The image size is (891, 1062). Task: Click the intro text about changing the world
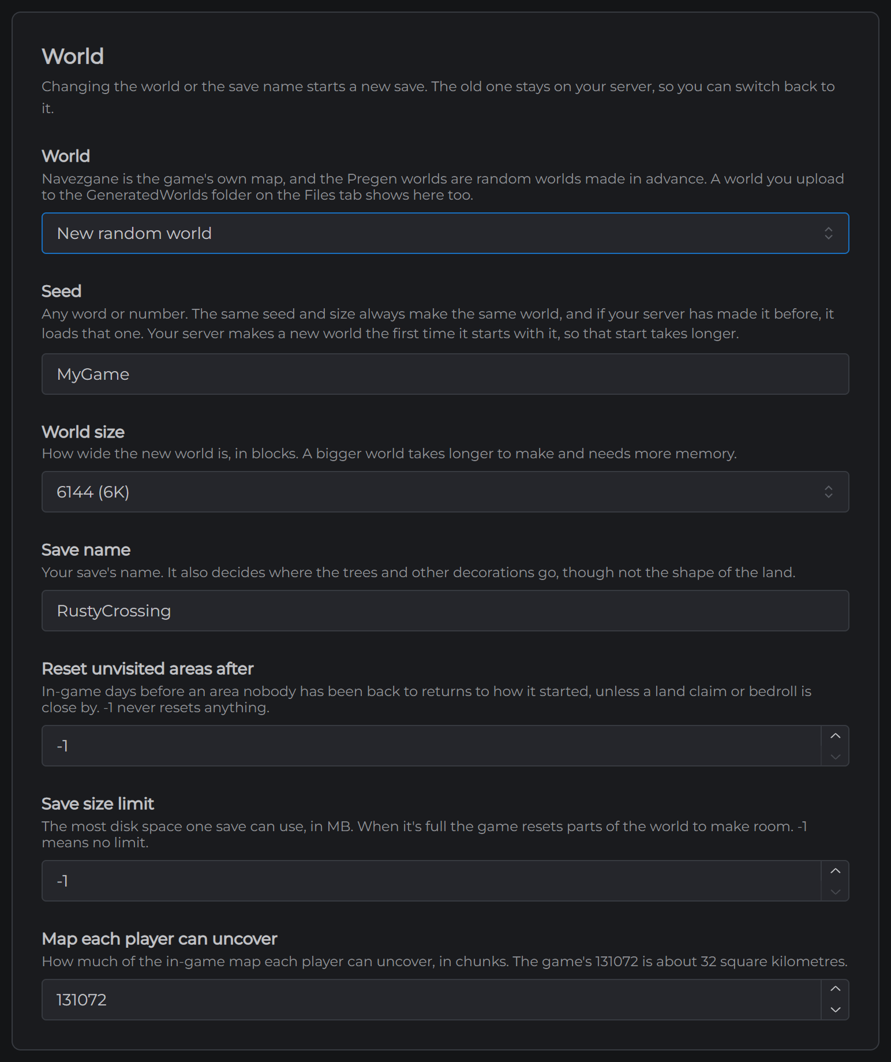pos(438,96)
